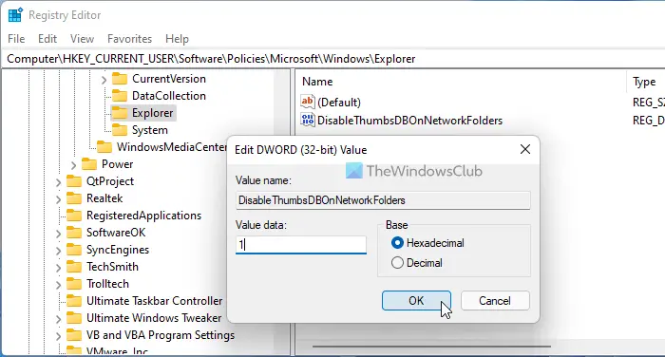
Task: Click the System folder icon
Action: [x=120, y=130]
